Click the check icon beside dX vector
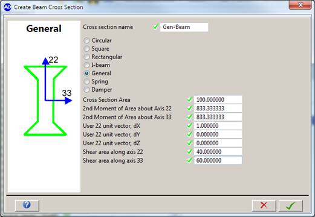Image resolution: width=315 pixels, height=217 pixels. tap(189, 125)
